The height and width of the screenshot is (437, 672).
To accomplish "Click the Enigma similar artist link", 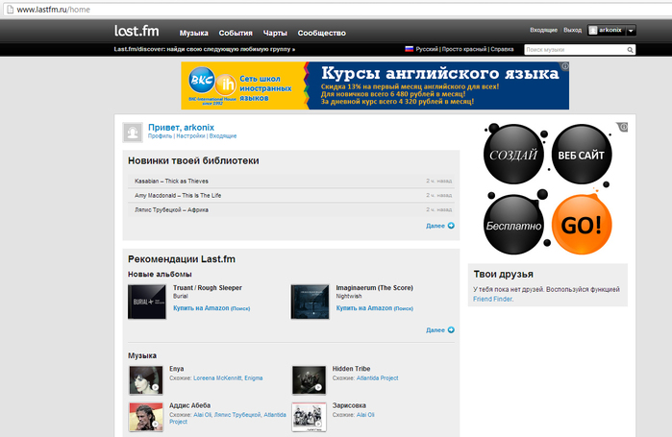I will [x=254, y=378].
